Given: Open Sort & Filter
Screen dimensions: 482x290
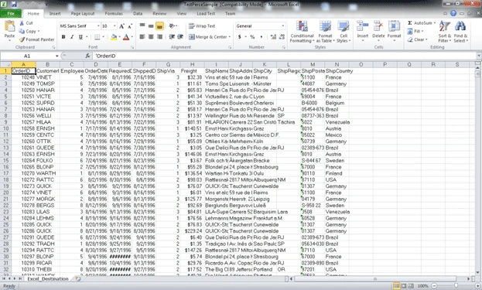Looking at the screenshot, I should [445, 32].
